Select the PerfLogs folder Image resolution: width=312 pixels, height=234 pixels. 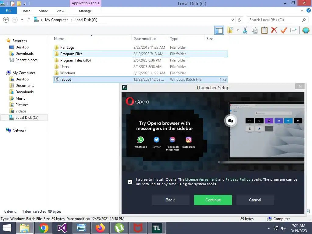pyautogui.click(x=140, y=47)
